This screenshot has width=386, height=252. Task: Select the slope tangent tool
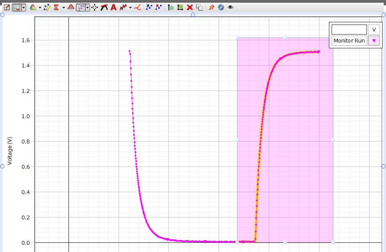[104, 7]
